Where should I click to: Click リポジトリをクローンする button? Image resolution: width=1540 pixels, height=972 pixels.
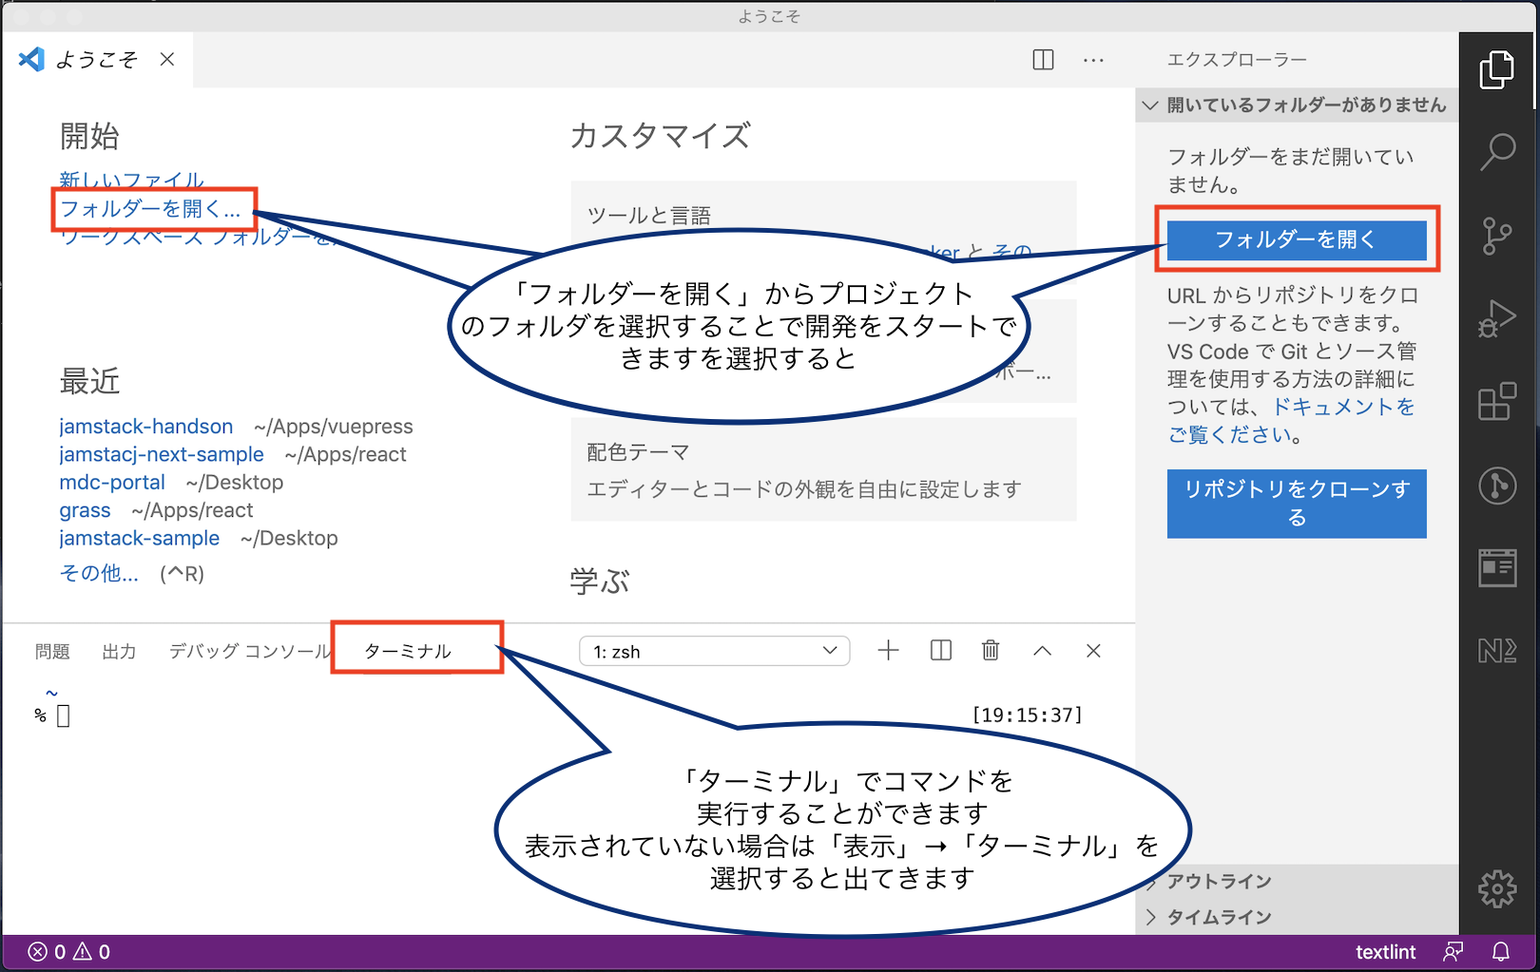pyautogui.click(x=1297, y=504)
